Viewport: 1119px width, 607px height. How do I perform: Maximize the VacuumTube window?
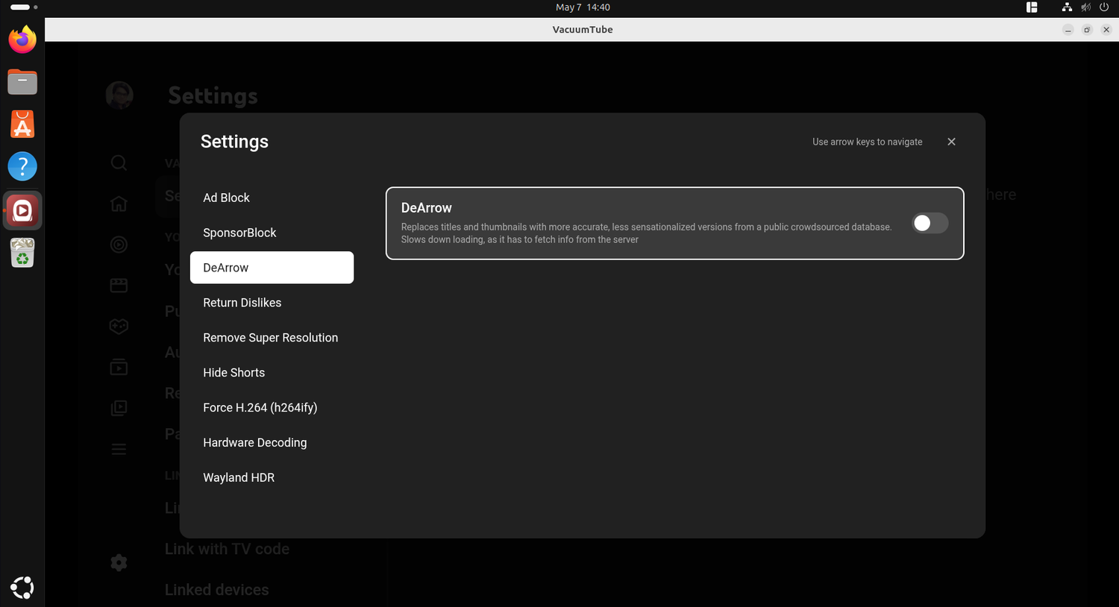click(1087, 30)
